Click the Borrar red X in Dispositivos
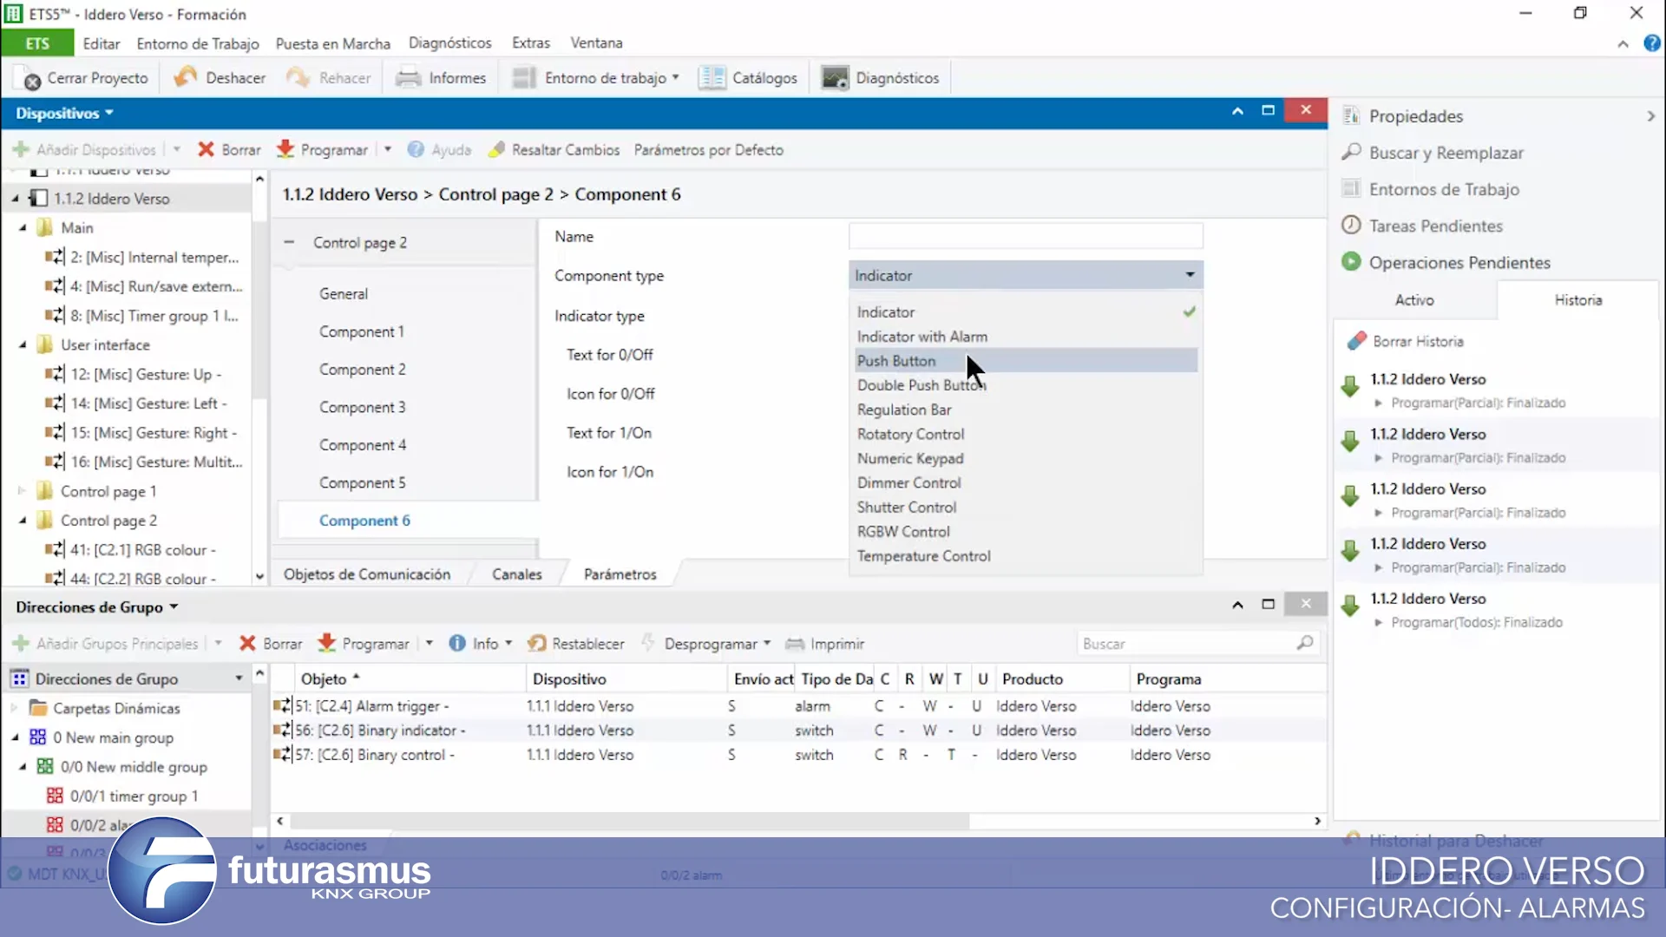This screenshot has height=937, width=1666. (x=206, y=149)
